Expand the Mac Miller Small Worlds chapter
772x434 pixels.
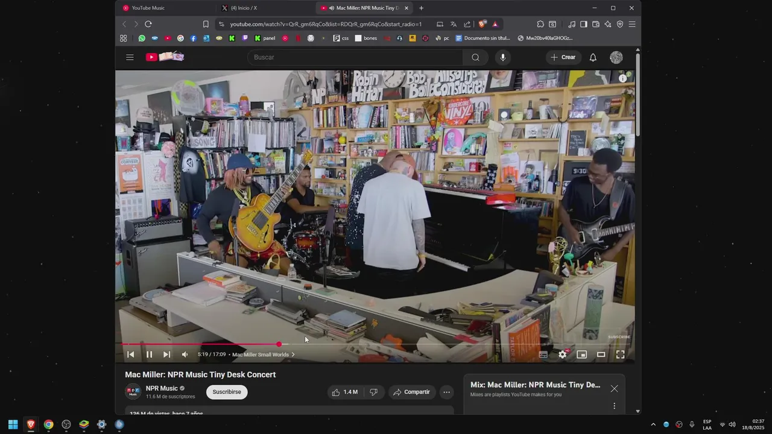coord(264,354)
